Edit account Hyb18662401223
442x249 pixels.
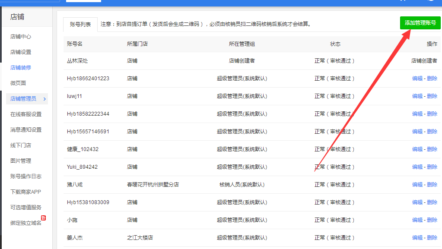tap(417, 78)
